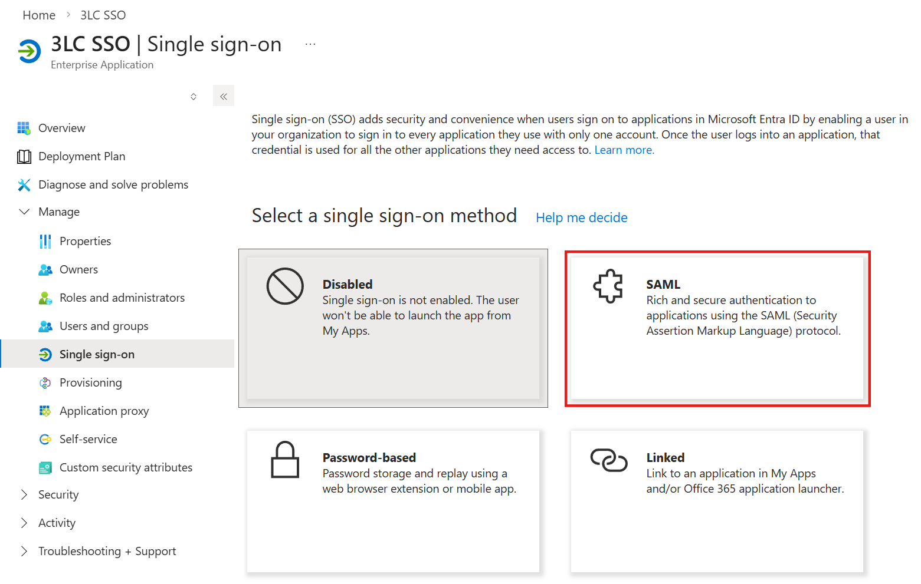Image resolution: width=921 pixels, height=584 pixels.
Task: Collapse the sidebar with double chevron button
Action: [x=224, y=96]
